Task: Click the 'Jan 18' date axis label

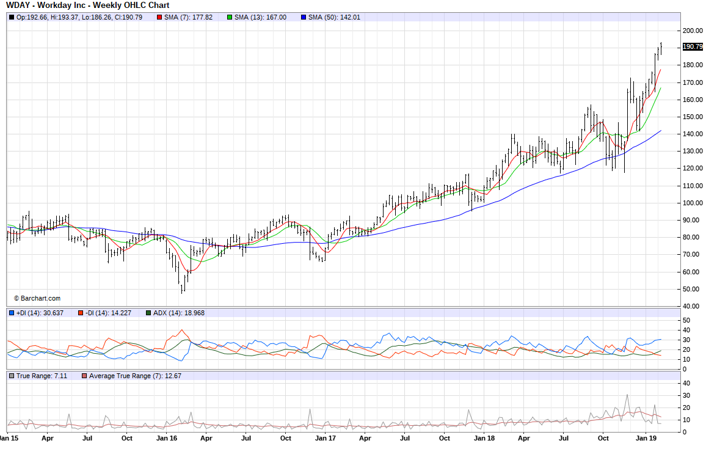Action: [484, 438]
